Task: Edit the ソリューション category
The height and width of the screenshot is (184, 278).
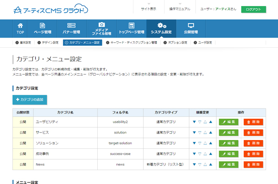Action: point(229,143)
